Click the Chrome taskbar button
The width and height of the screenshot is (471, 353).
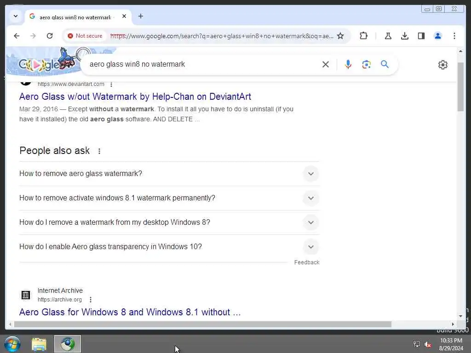click(x=68, y=344)
